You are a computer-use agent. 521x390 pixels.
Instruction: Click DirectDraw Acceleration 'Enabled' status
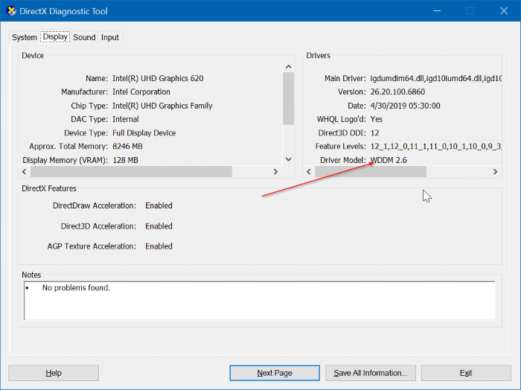(159, 205)
